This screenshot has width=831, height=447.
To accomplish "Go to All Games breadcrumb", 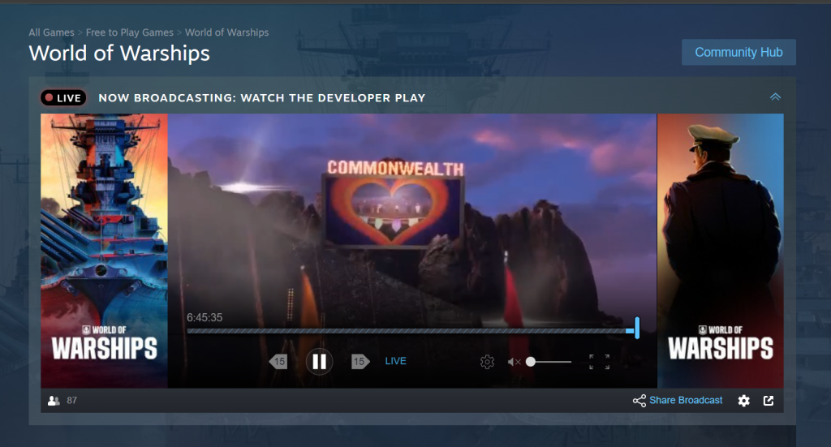I will (x=51, y=32).
